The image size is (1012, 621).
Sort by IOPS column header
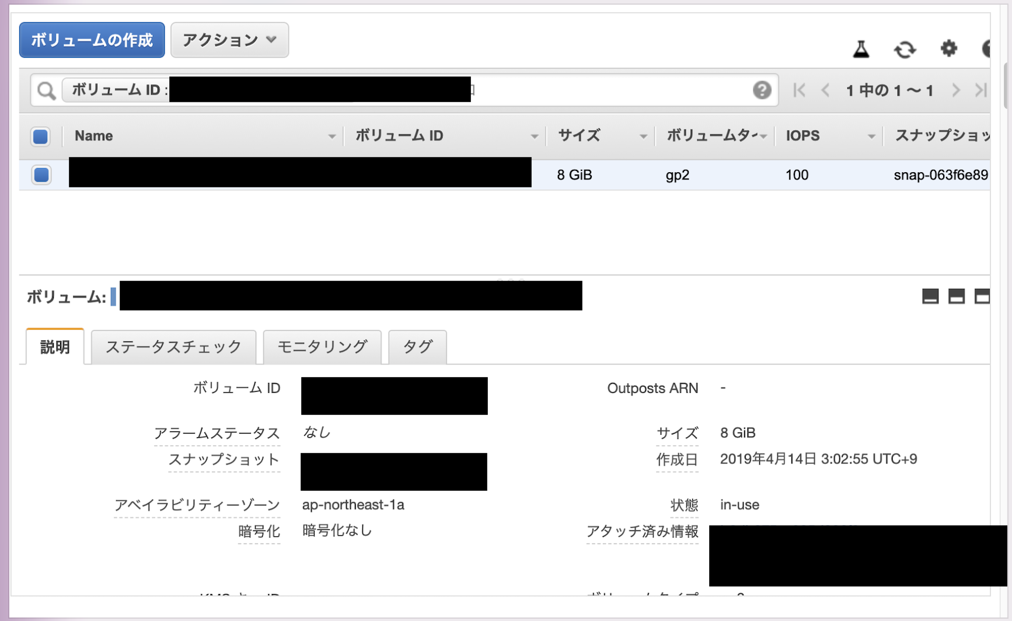point(829,136)
